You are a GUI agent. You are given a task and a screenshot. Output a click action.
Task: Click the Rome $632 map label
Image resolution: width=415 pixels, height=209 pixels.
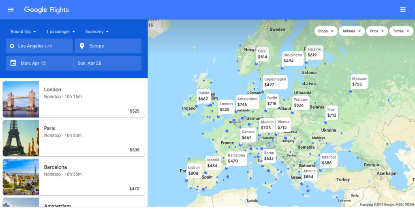[269, 156]
